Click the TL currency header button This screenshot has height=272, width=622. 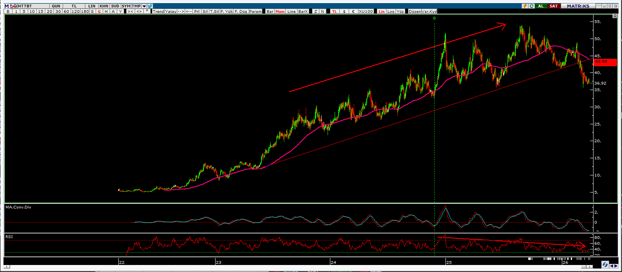point(74,6)
